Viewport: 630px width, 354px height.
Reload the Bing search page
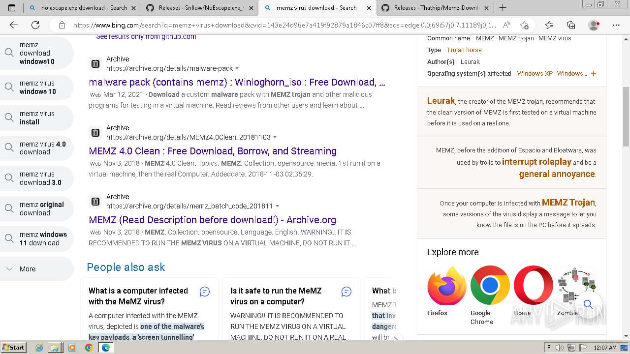pyautogui.click(x=35, y=25)
